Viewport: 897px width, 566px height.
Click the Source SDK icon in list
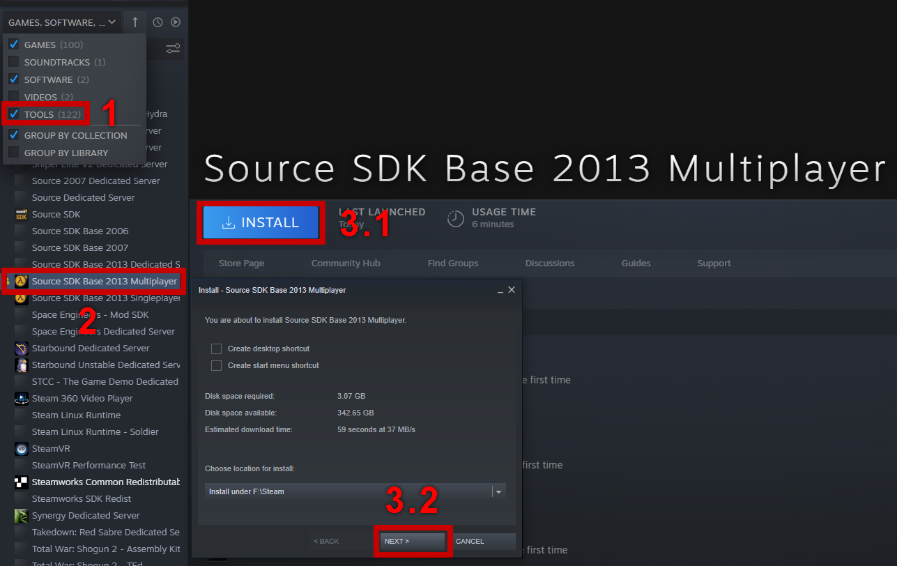click(x=21, y=215)
